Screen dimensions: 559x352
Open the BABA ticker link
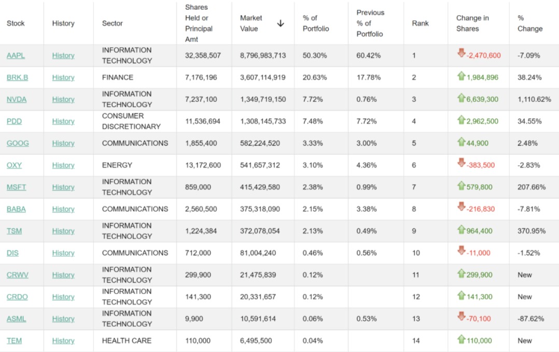coord(16,209)
